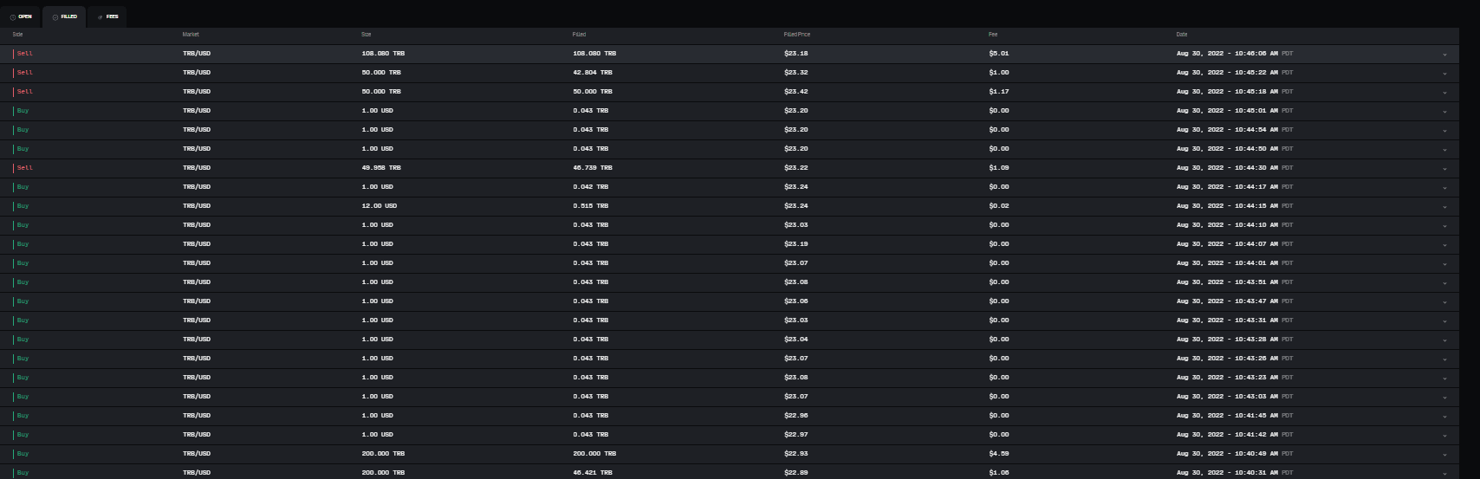The height and width of the screenshot is (479, 1480).
Task: Click the fee value $1.17
Action: pyautogui.click(x=999, y=92)
